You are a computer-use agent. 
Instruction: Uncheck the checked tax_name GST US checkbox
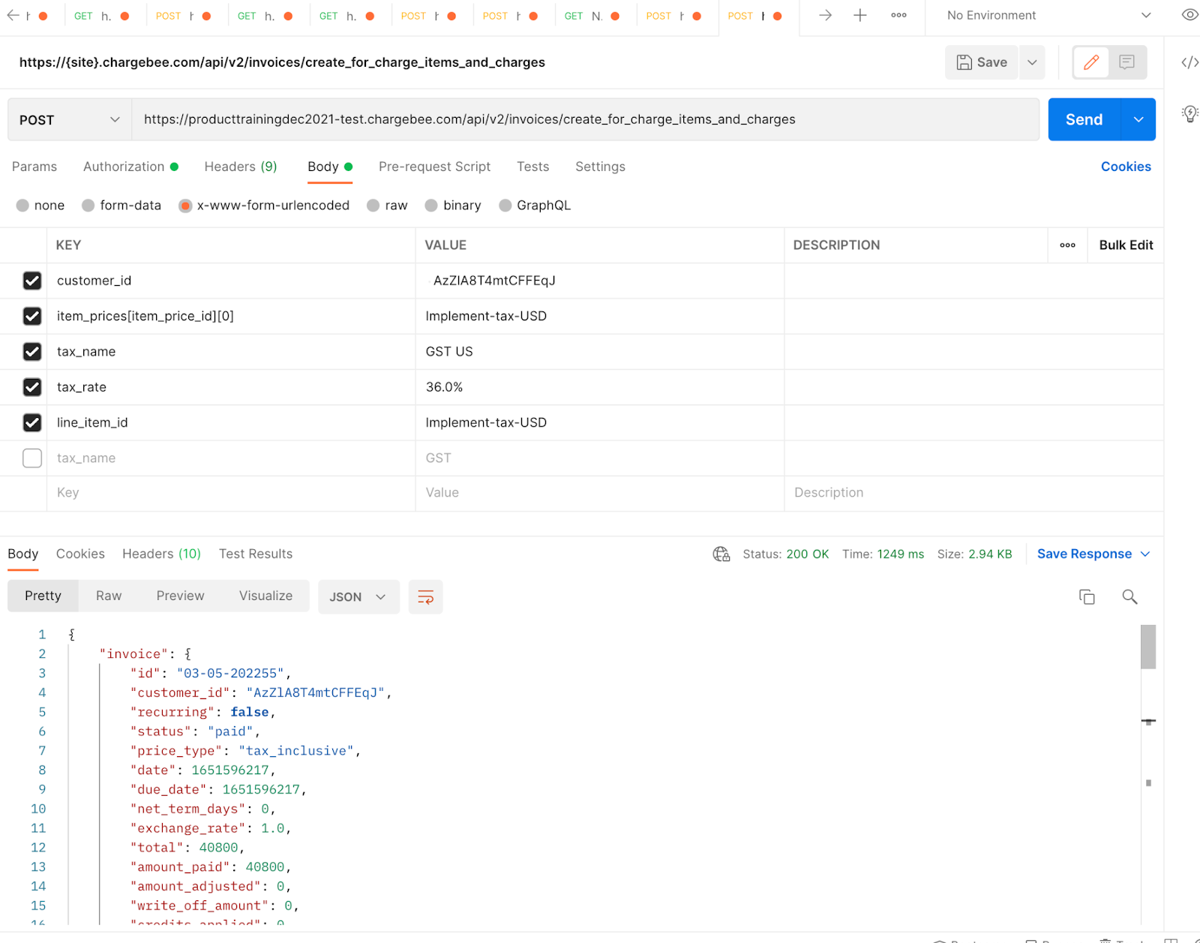click(32, 351)
